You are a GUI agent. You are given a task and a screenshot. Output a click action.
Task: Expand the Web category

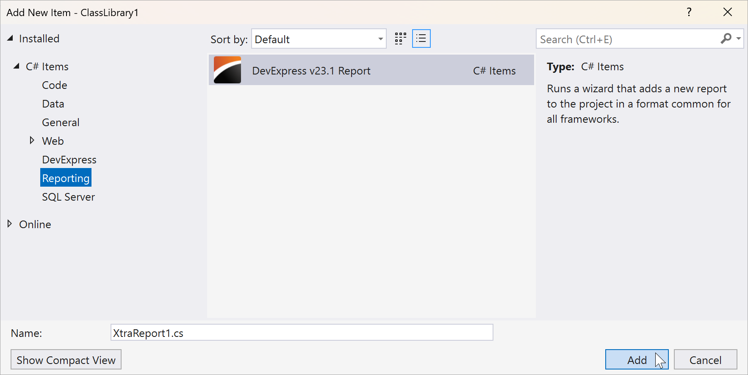(x=32, y=141)
